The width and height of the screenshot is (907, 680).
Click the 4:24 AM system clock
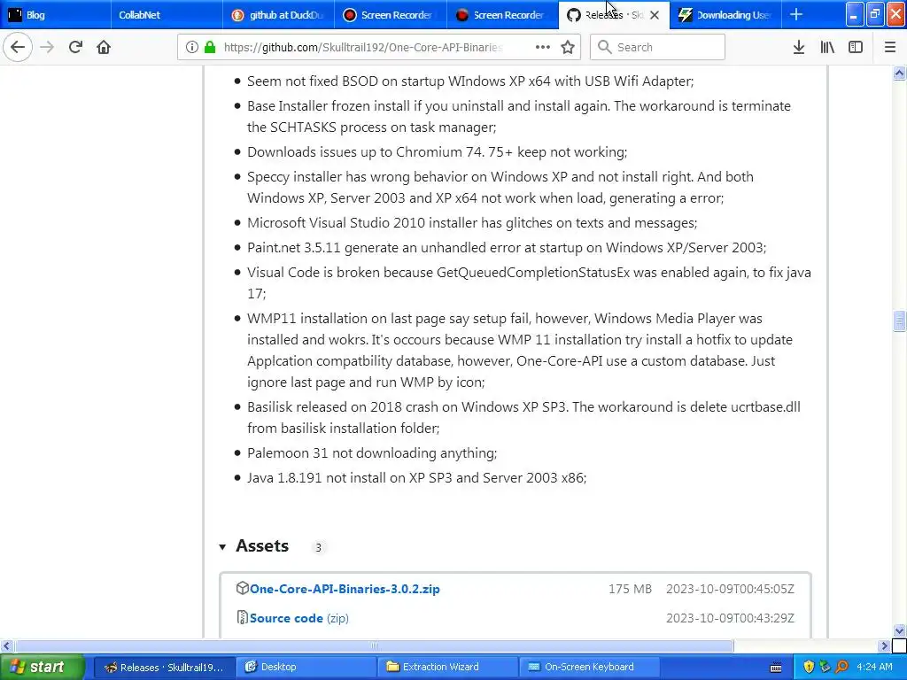click(x=875, y=667)
